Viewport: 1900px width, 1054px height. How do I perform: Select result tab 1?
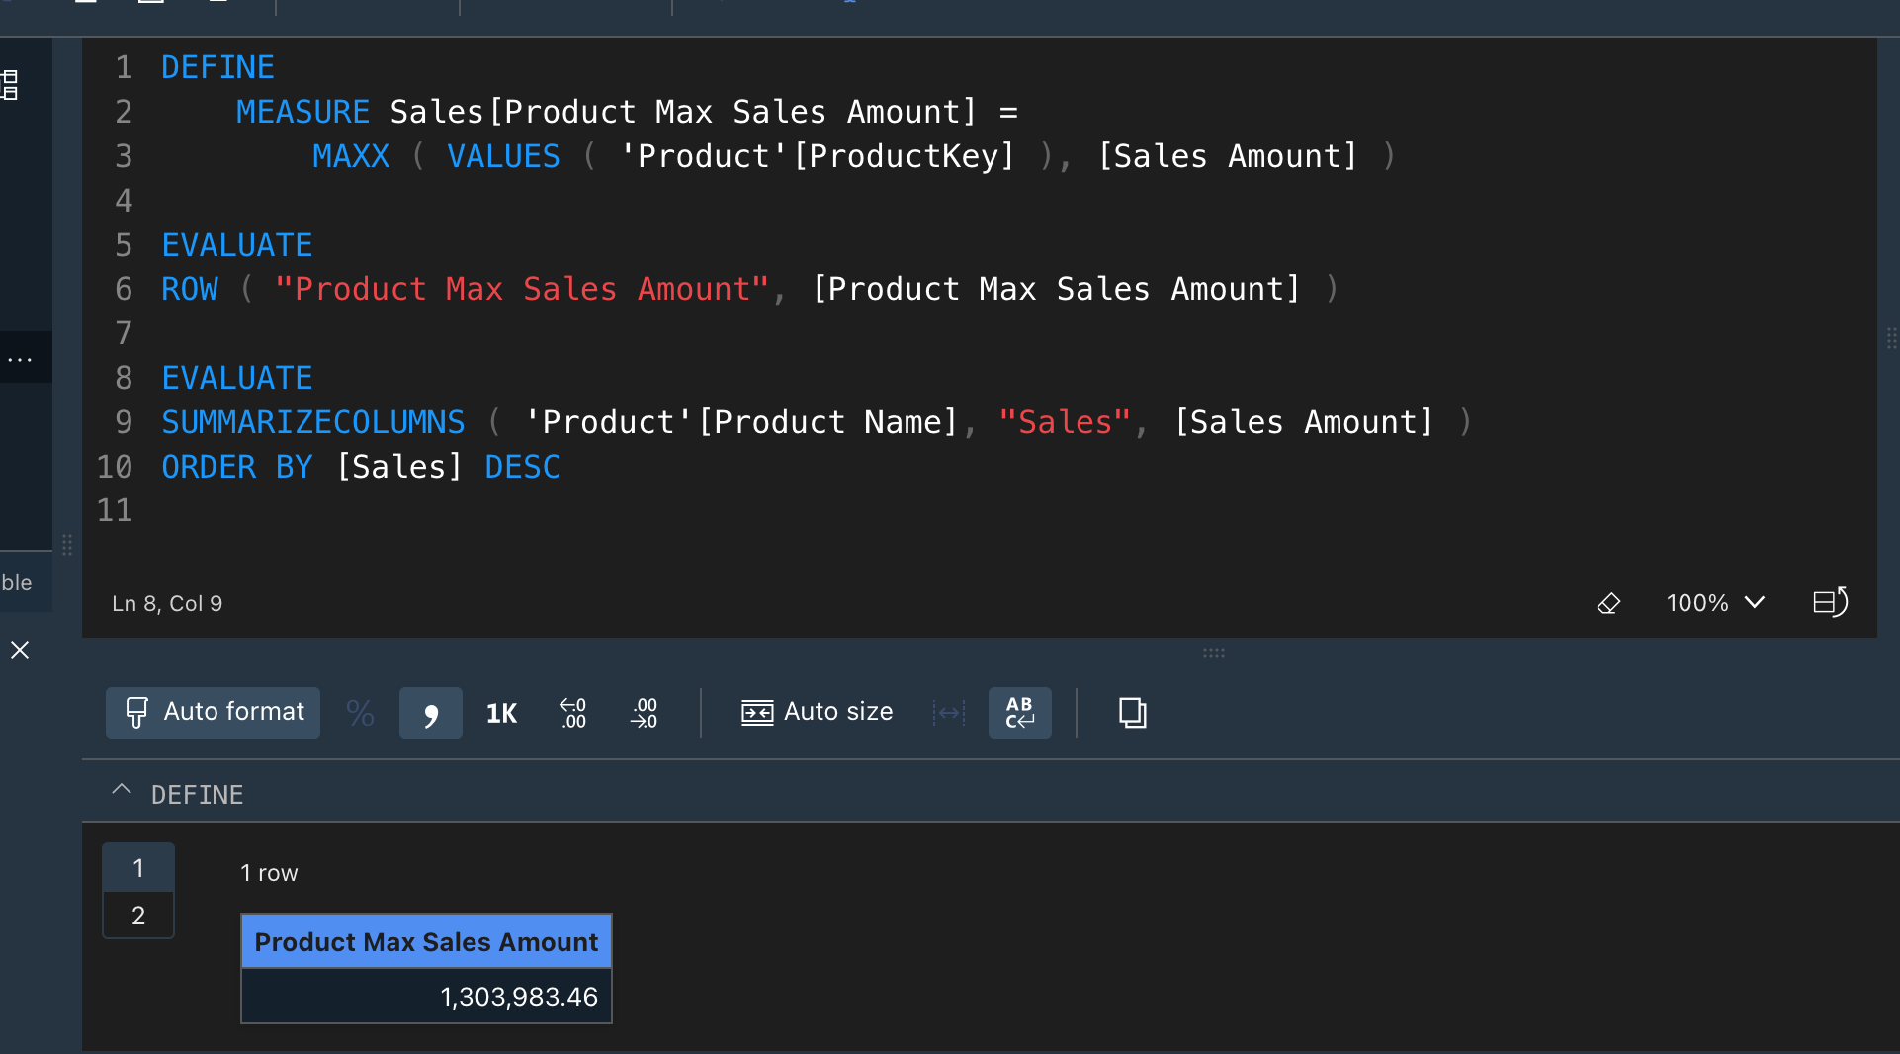pos(137,868)
